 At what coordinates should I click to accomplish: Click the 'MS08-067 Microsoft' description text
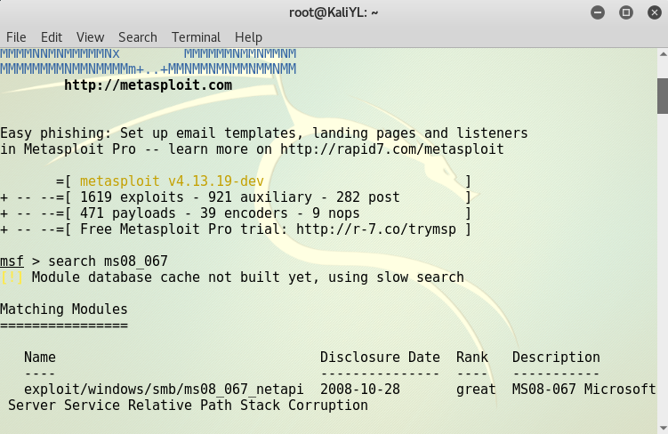click(x=584, y=390)
